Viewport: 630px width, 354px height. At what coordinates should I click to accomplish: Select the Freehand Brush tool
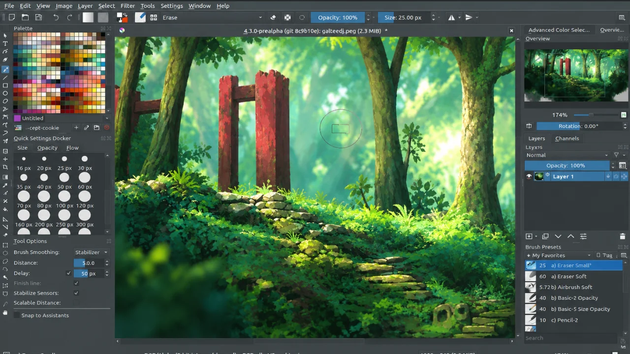coord(5,69)
